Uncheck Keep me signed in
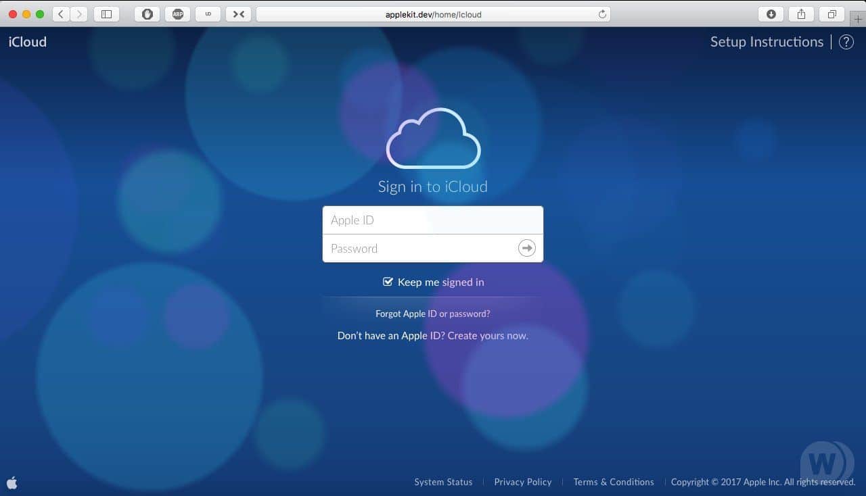The height and width of the screenshot is (496, 866). click(x=388, y=282)
